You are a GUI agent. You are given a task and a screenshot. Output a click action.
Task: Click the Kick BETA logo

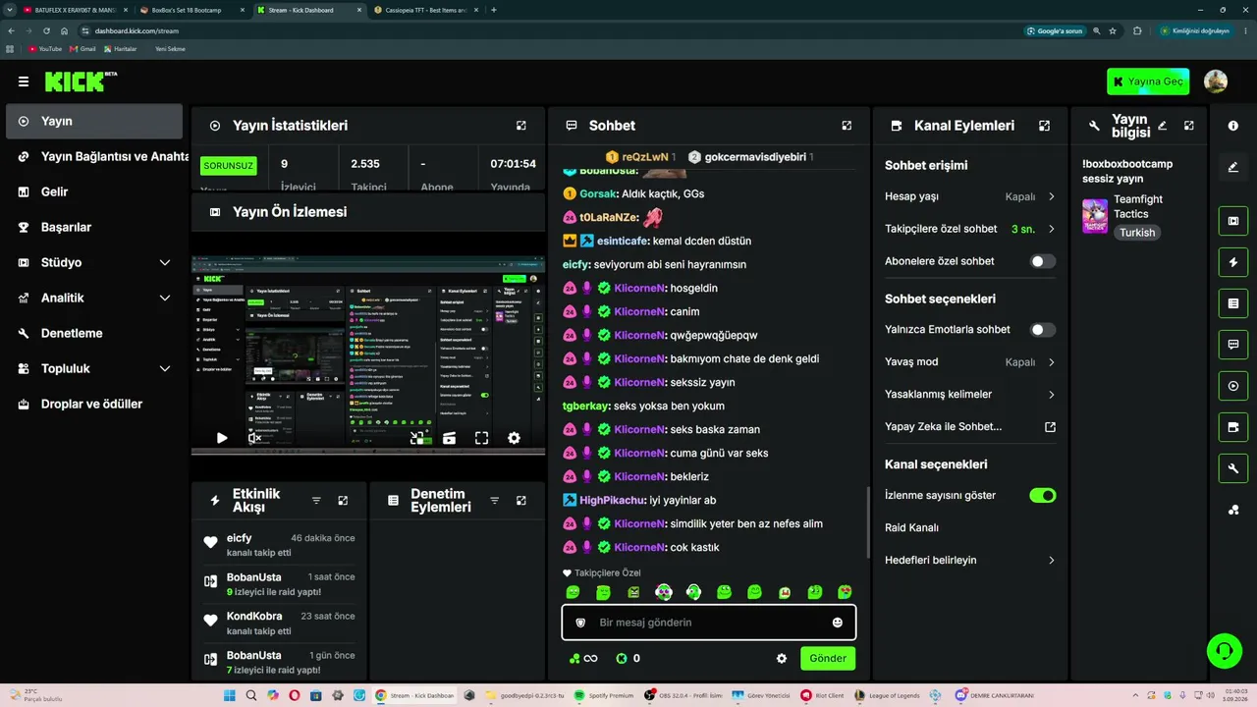[x=82, y=82]
